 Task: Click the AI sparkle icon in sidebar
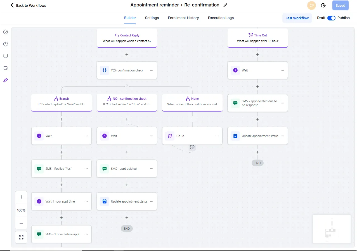click(x=6, y=80)
